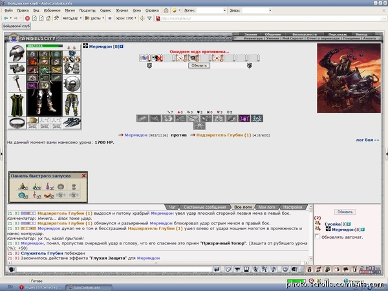Click the round shield equipment slot
The width and height of the screenshot is (388, 291).
pyautogui.click(x=72, y=83)
